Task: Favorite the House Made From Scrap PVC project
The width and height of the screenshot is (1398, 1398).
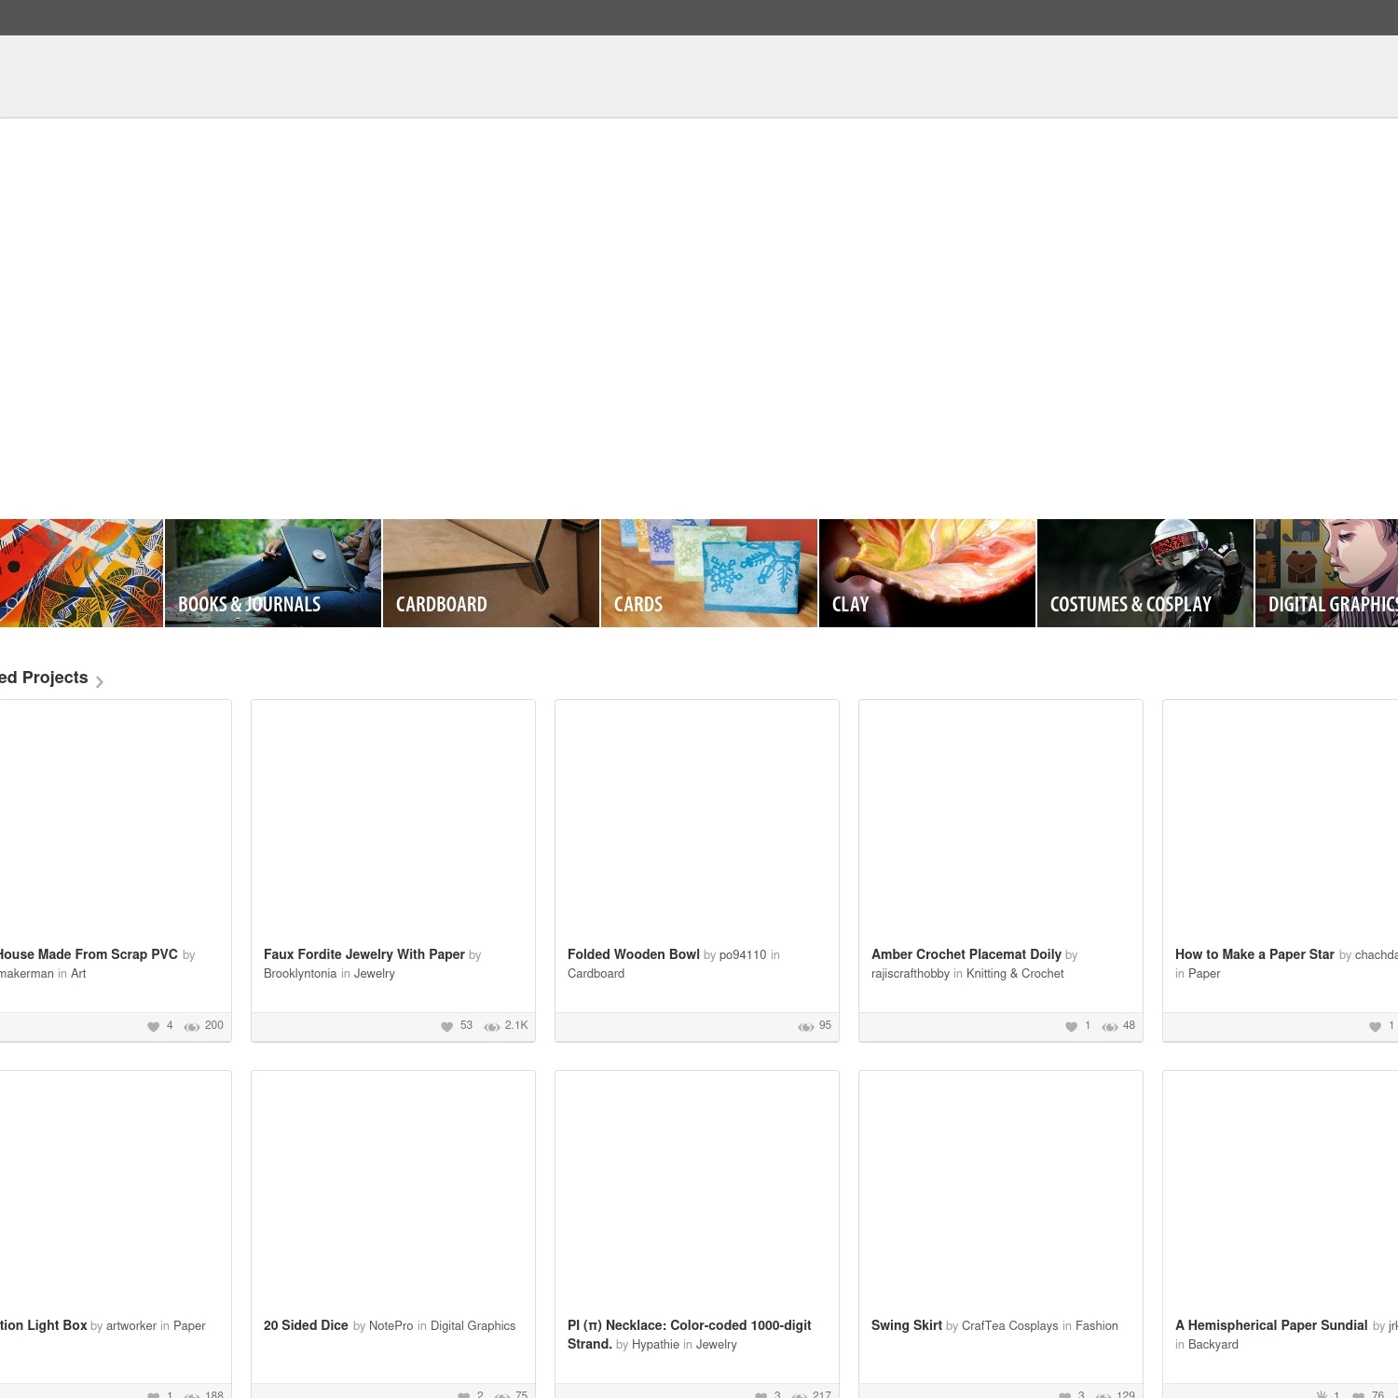Action: tap(153, 1026)
